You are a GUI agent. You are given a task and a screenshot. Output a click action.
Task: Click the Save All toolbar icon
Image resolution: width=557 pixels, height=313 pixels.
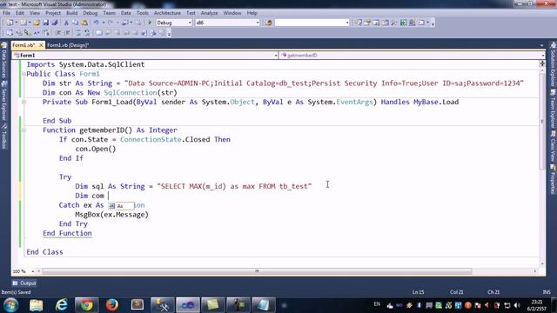(54, 23)
